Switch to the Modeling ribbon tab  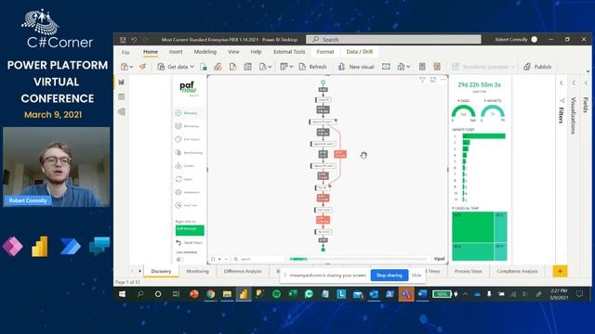[x=205, y=52]
